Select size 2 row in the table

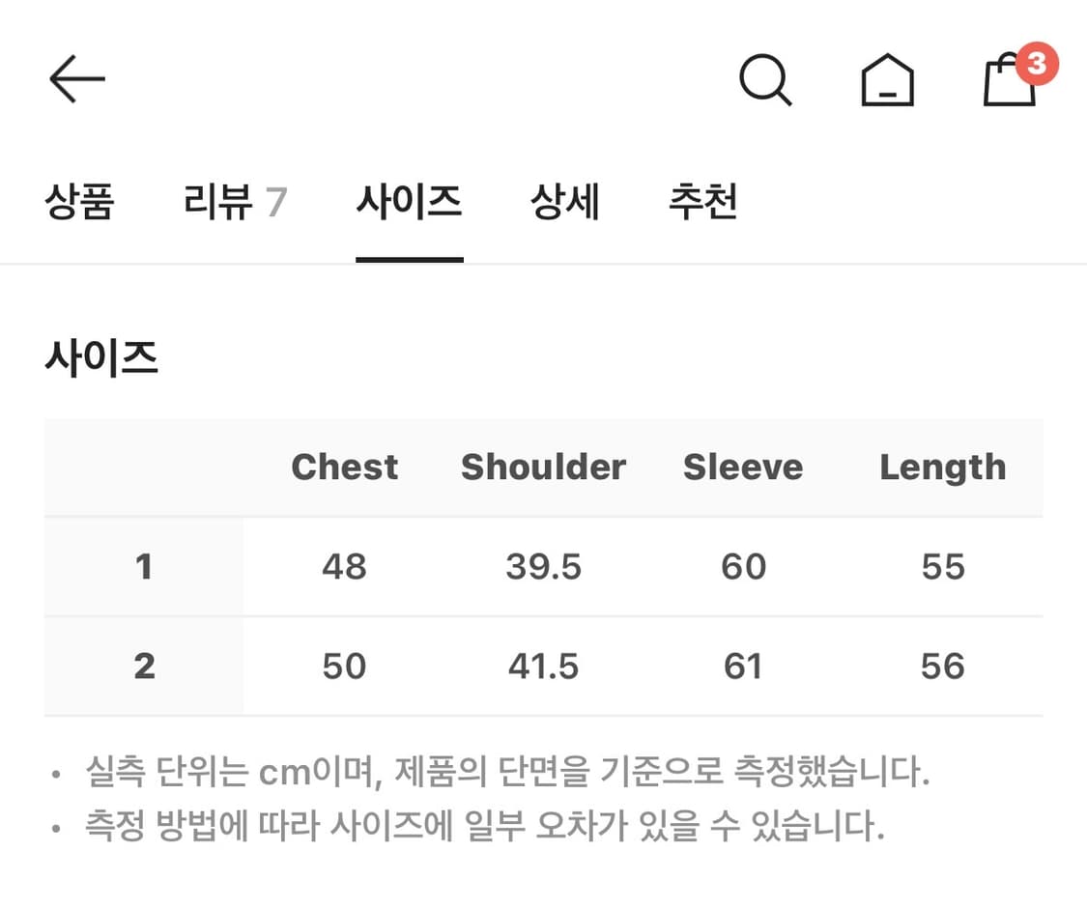[x=143, y=667]
